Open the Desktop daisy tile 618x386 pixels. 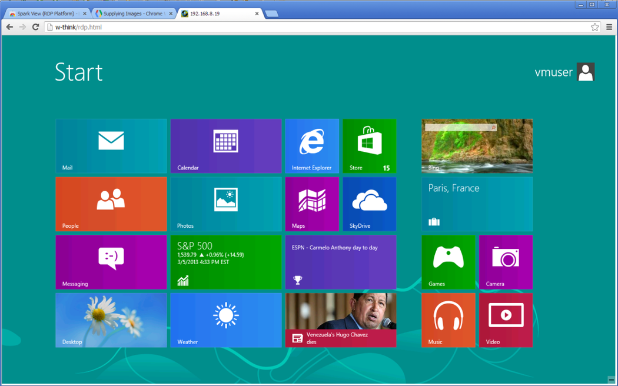(x=111, y=320)
